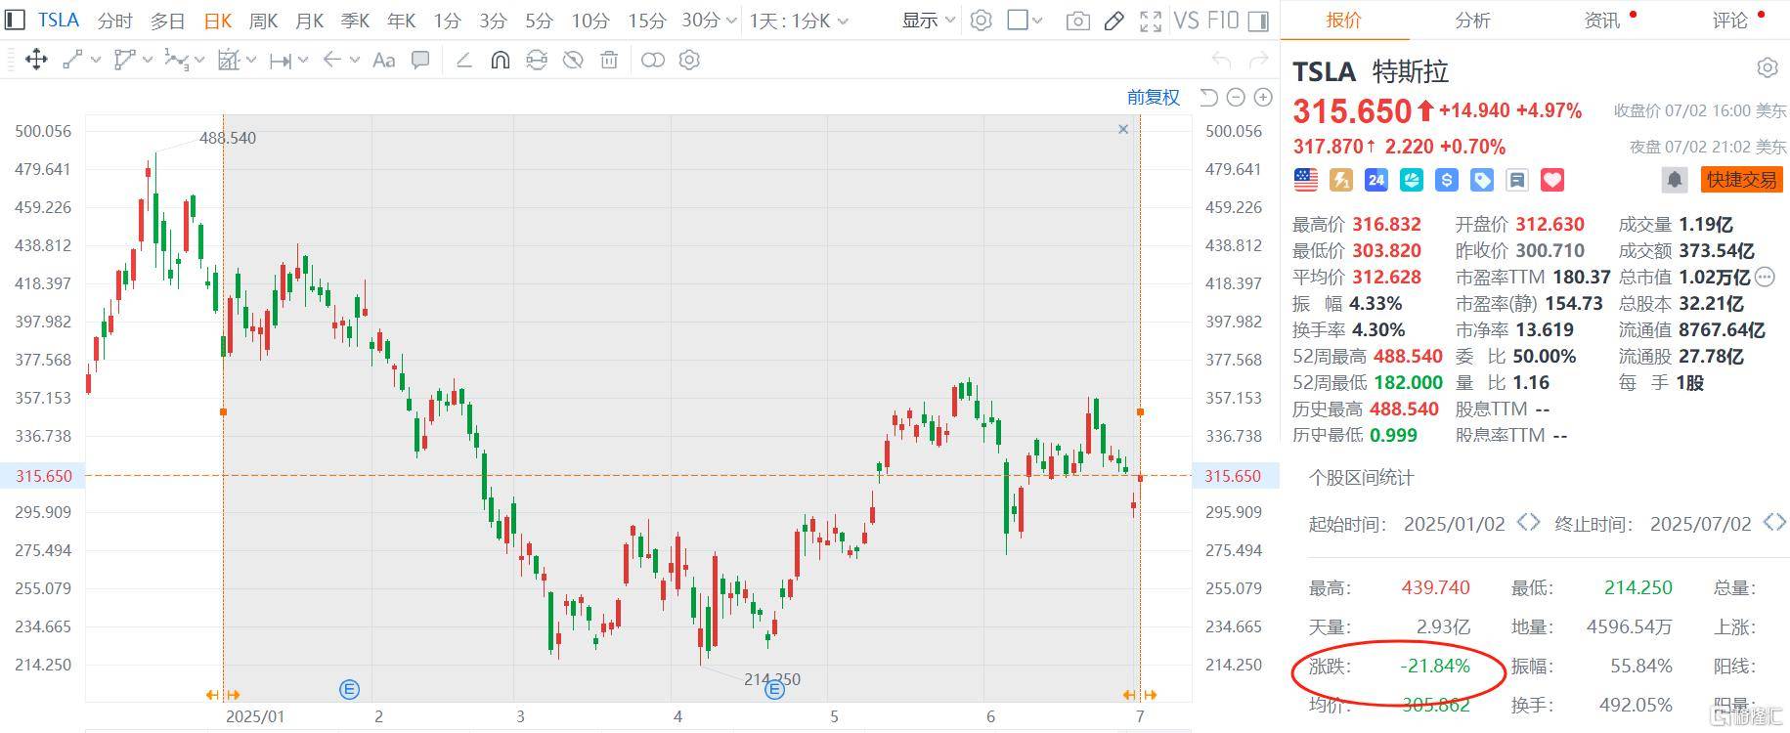Redo drawing action
Screen dimensions: 1790x733
point(1259,61)
